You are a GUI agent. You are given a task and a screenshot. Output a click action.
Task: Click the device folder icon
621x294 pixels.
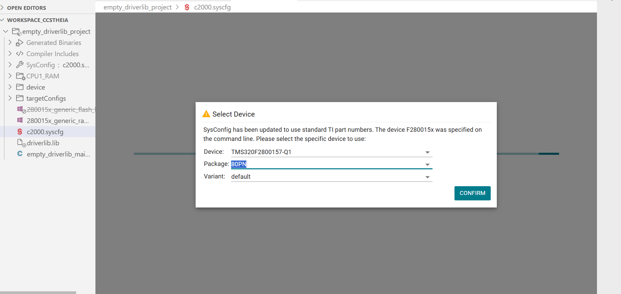pos(20,87)
